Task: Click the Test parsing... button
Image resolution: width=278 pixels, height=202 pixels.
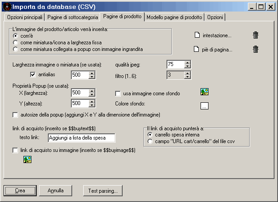Action: click(x=103, y=191)
